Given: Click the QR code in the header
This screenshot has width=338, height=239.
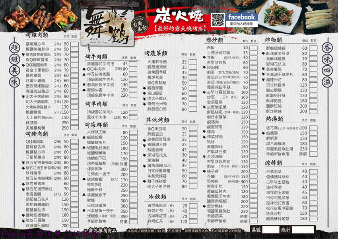Looking at the screenshot, I should [x=218, y=19].
